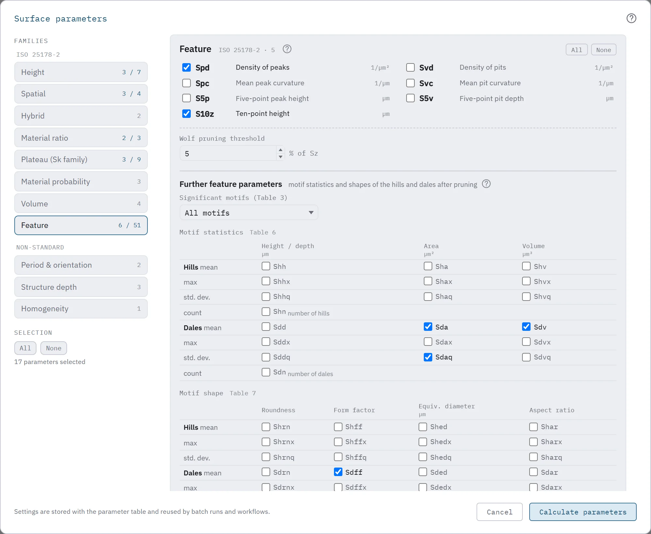651x534 pixels.
Task: Open Significant motifs dropdown
Action: pyautogui.click(x=249, y=213)
